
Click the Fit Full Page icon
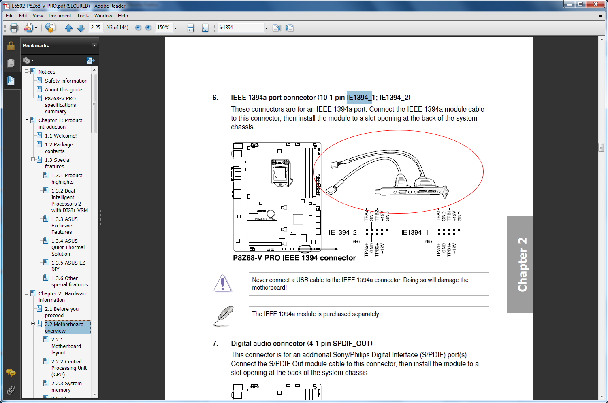205,28
